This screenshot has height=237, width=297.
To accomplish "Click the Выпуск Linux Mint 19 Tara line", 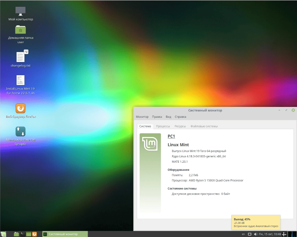I will tap(199, 151).
